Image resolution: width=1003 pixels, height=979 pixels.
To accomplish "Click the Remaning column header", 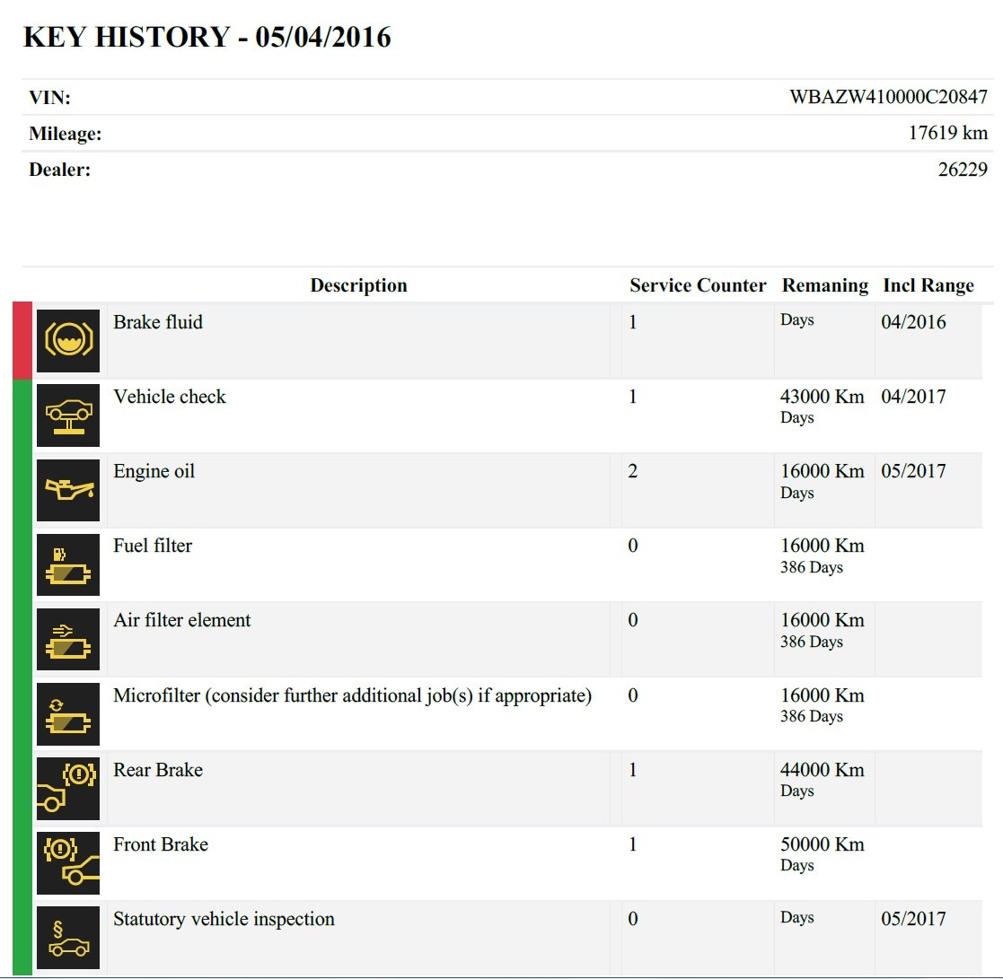I will (x=825, y=285).
